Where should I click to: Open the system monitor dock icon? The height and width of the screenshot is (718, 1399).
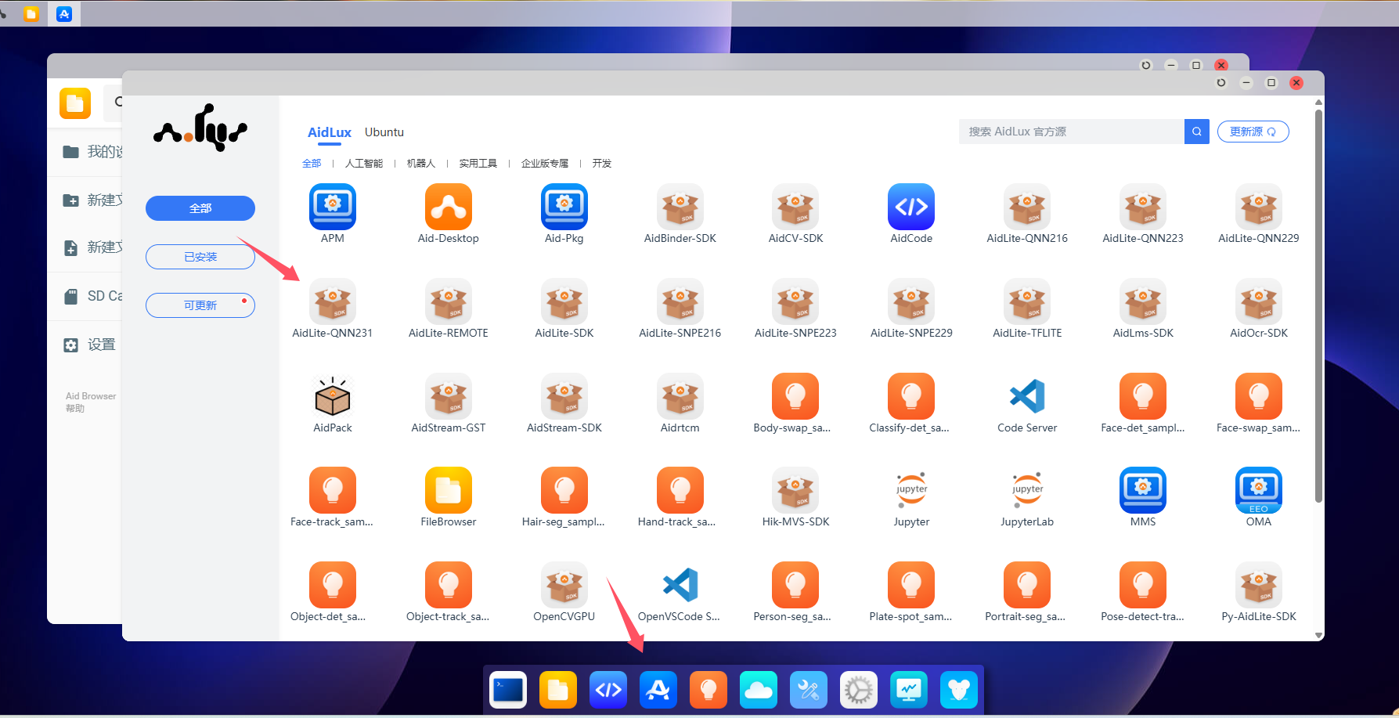pyautogui.click(x=909, y=690)
